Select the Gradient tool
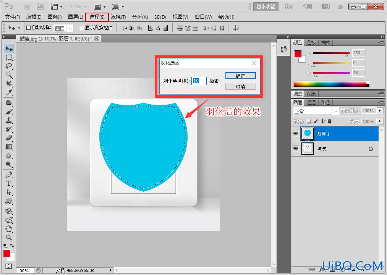This screenshot has height=275, width=387. pos(9,147)
